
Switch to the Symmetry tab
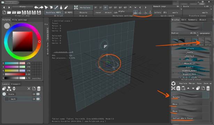192,20
